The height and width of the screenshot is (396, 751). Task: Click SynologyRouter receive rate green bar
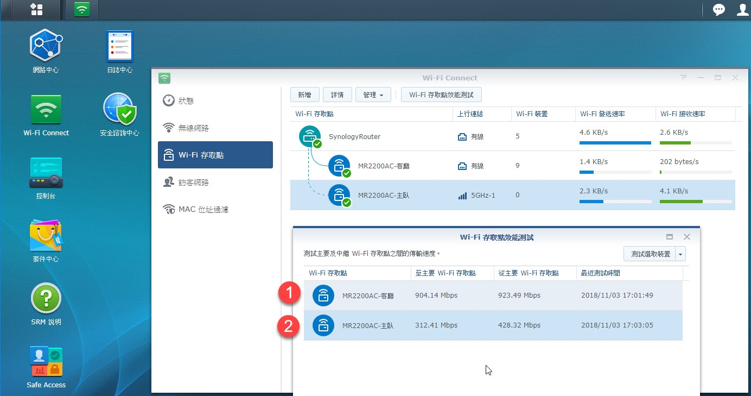(675, 143)
